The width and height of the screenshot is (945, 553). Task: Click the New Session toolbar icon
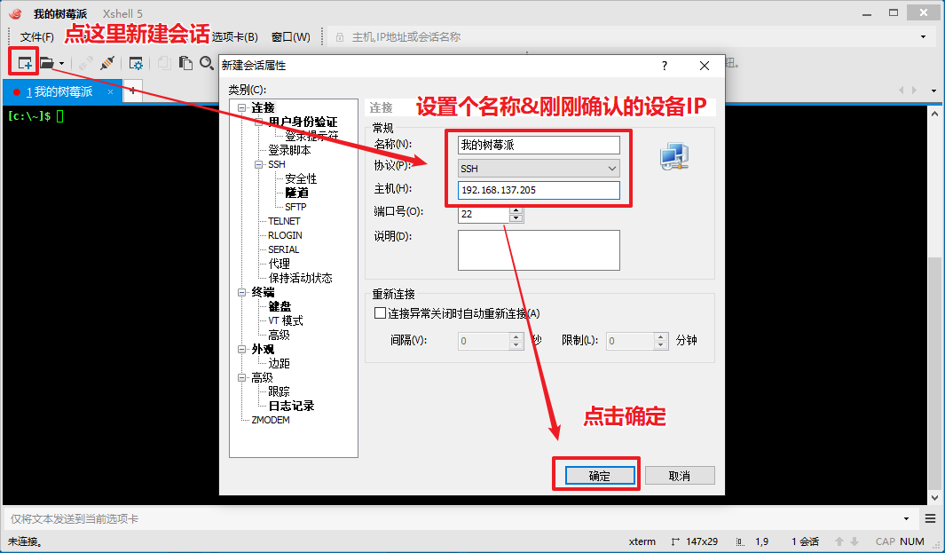(x=24, y=63)
